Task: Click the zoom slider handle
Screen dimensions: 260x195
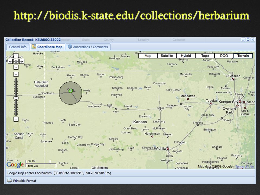Action: [16, 98]
